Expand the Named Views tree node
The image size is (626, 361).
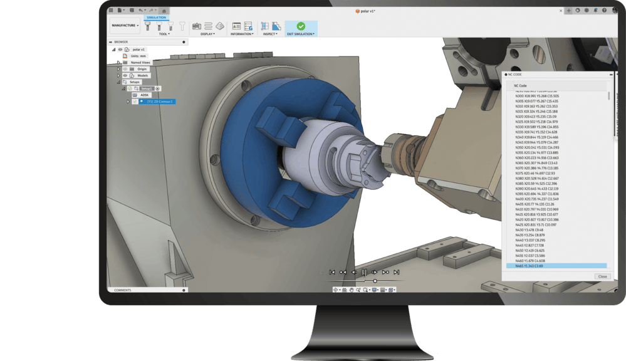tap(118, 63)
